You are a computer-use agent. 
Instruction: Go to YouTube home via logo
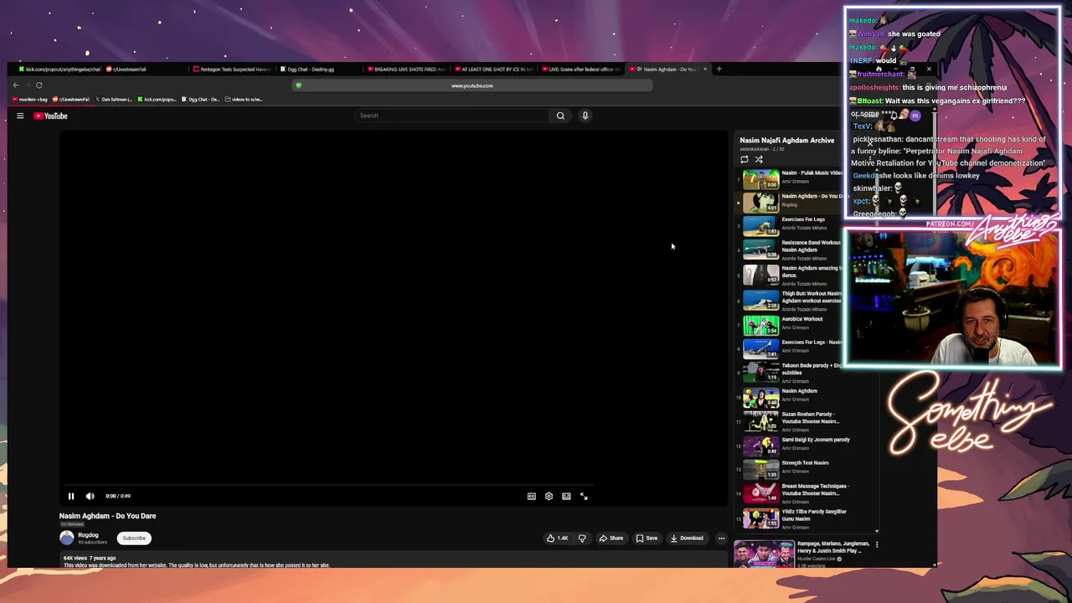(50, 116)
